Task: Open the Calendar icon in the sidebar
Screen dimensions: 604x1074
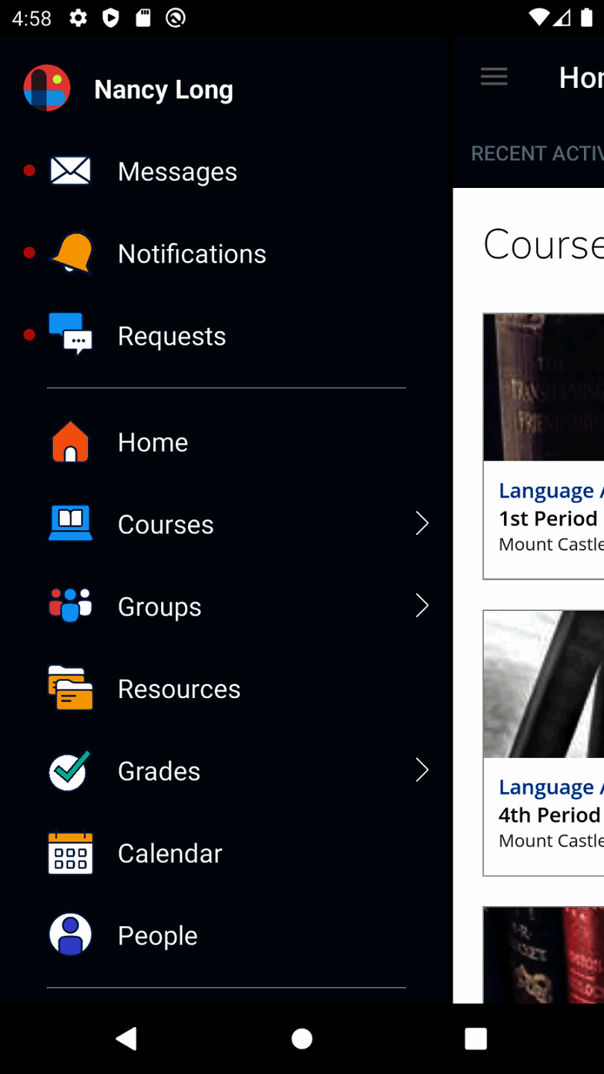Action: (70, 852)
